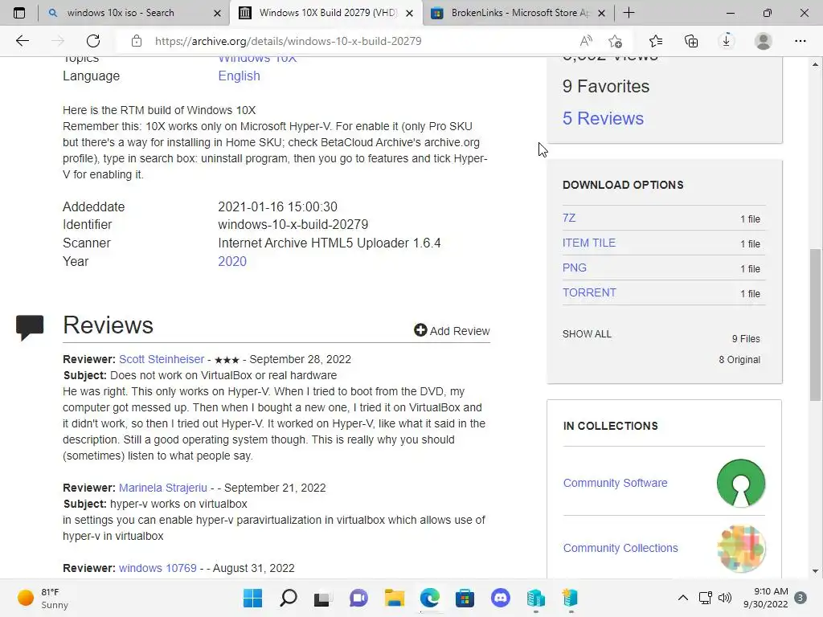Viewport: 823px width, 617px height.
Task: Click the Read aloud icon
Action: pos(586,41)
